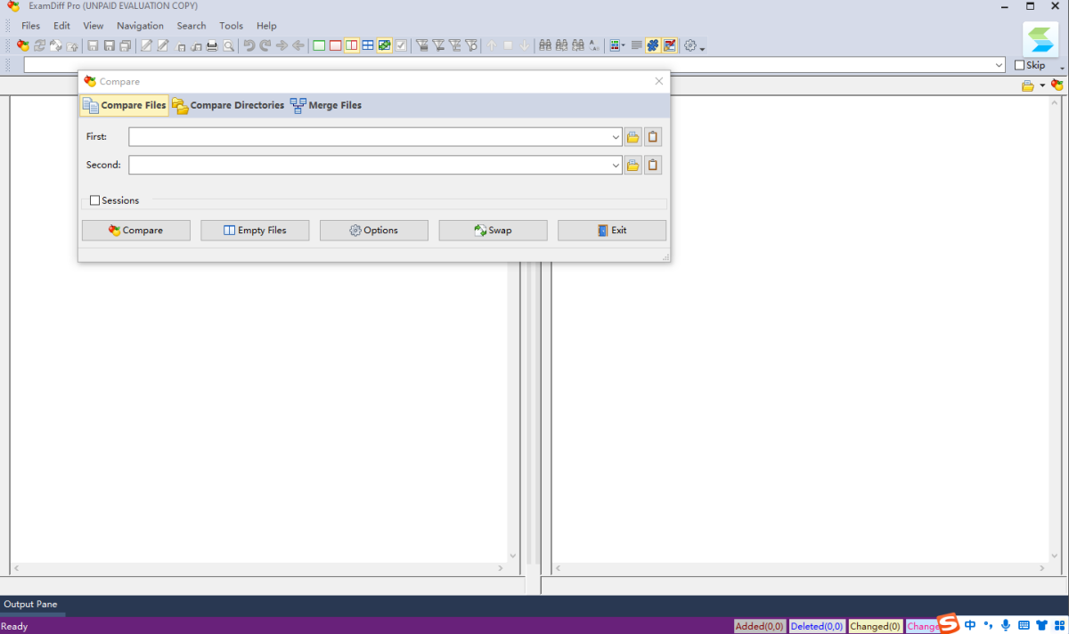Open the Tools menu
This screenshot has width=1069, height=634.
[231, 26]
